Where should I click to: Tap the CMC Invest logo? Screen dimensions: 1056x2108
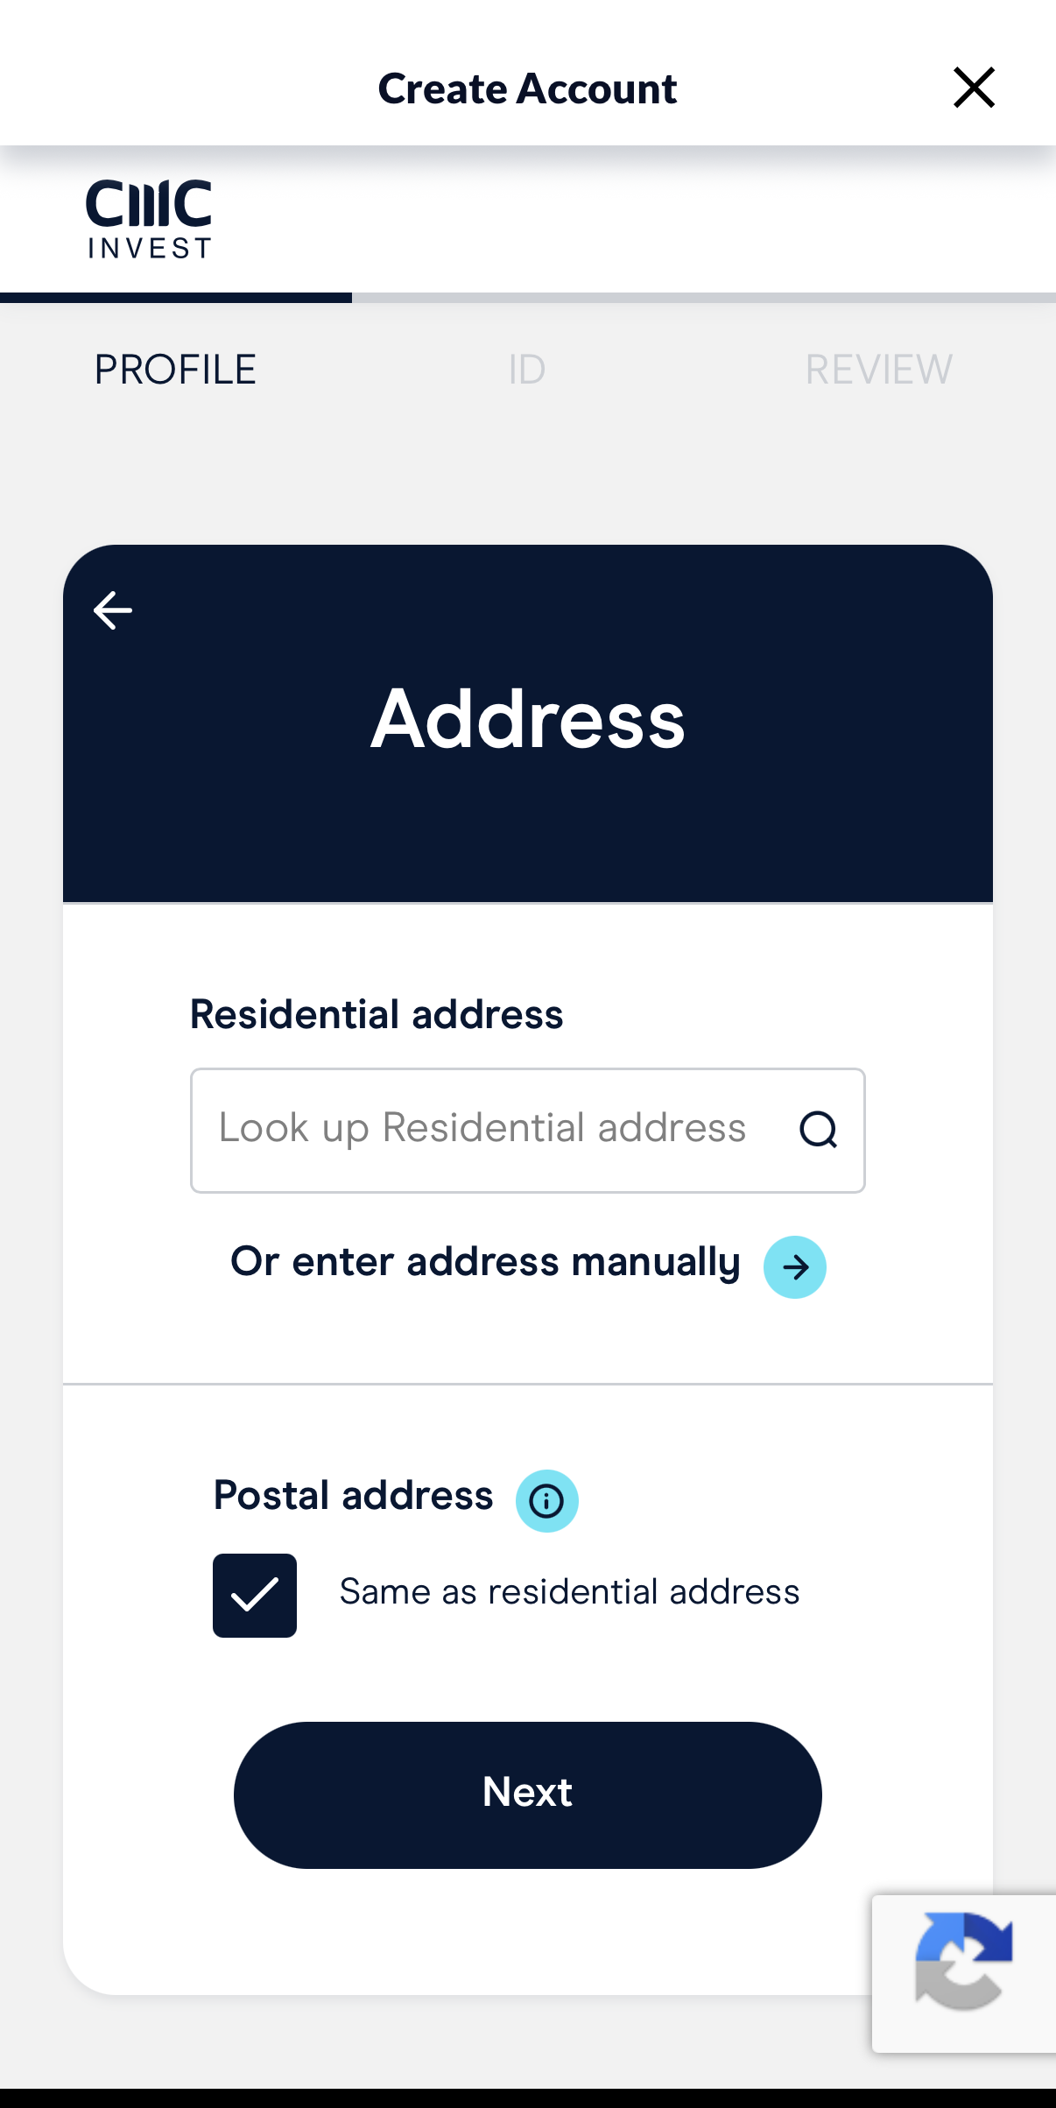click(x=149, y=219)
